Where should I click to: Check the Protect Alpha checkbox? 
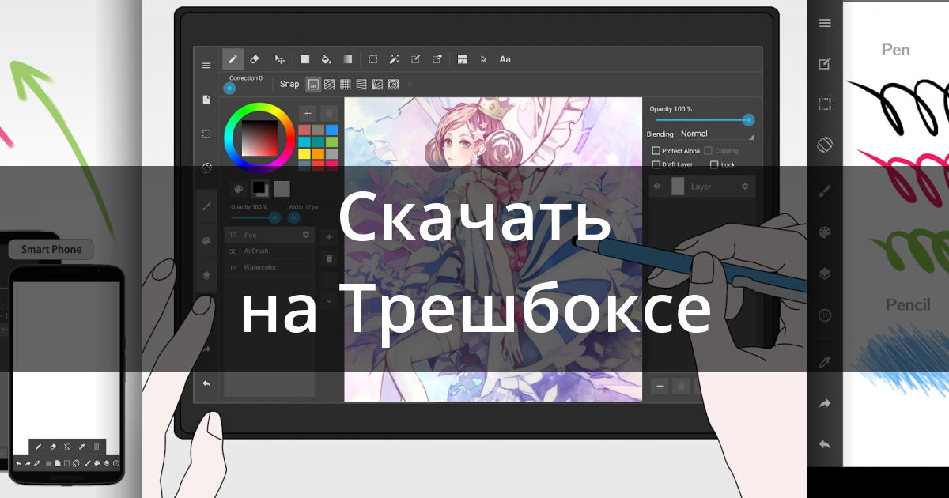click(656, 150)
